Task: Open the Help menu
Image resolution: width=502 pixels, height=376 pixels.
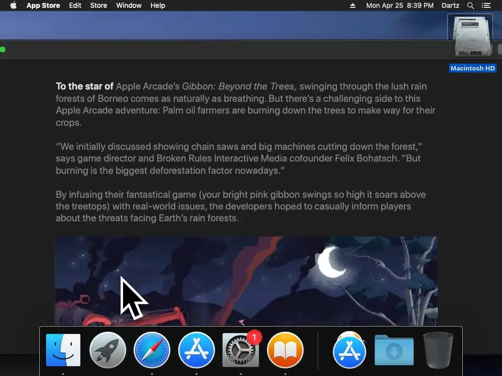Action: (157, 5)
